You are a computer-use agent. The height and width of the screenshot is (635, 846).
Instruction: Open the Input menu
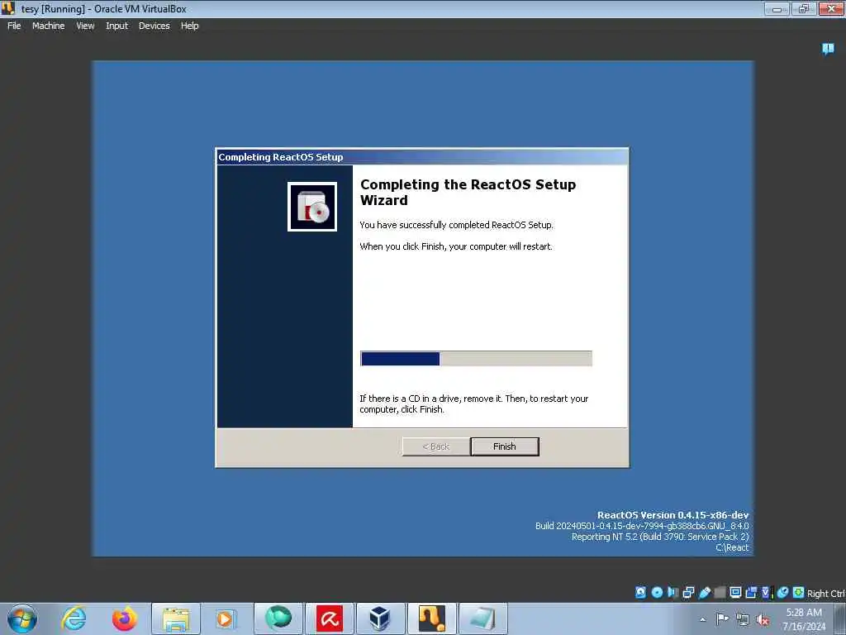[116, 26]
